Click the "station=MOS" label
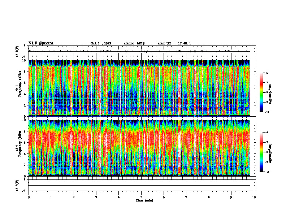Screen dimensions: 286x221 134,43
